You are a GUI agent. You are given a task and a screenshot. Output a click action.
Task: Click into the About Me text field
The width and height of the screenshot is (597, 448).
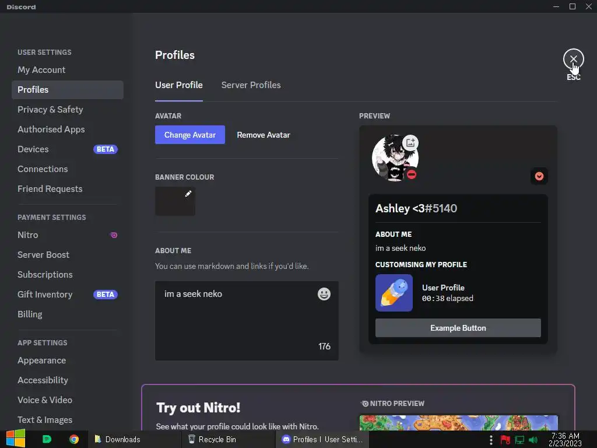click(x=247, y=320)
